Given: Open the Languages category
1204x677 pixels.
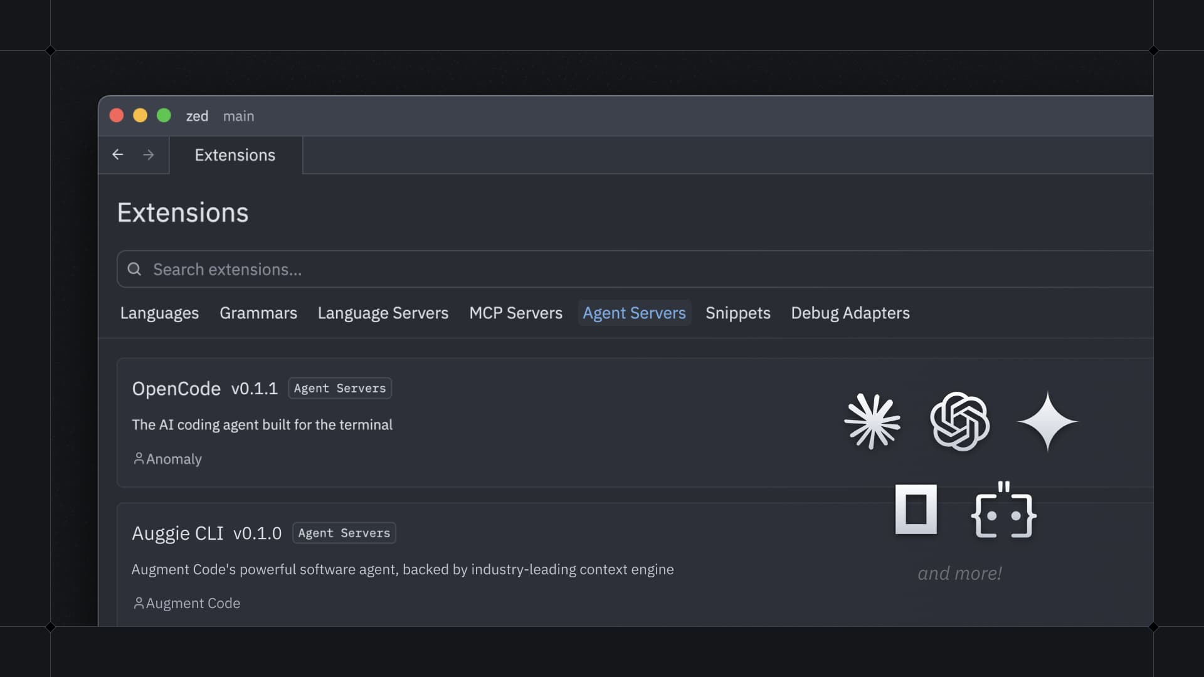Looking at the screenshot, I should (x=159, y=313).
